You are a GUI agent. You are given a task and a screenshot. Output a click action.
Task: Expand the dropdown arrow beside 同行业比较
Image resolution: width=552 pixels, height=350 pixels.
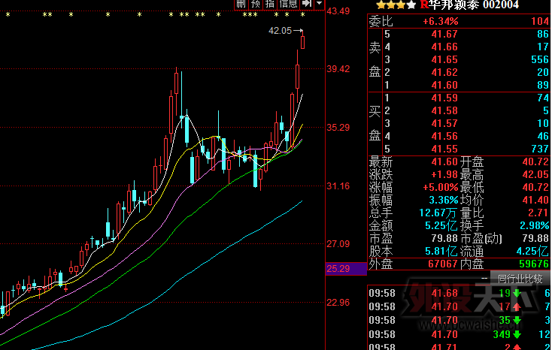[486, 278]
